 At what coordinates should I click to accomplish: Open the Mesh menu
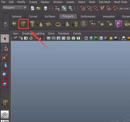click(92, 2)
